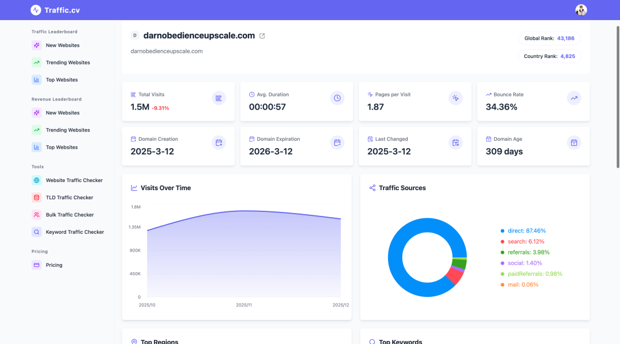Click New Websites icon under Traffic Leaderboard
Image resolution: width=620 pixels, height=344 pixels.
(x=36, y=45)
